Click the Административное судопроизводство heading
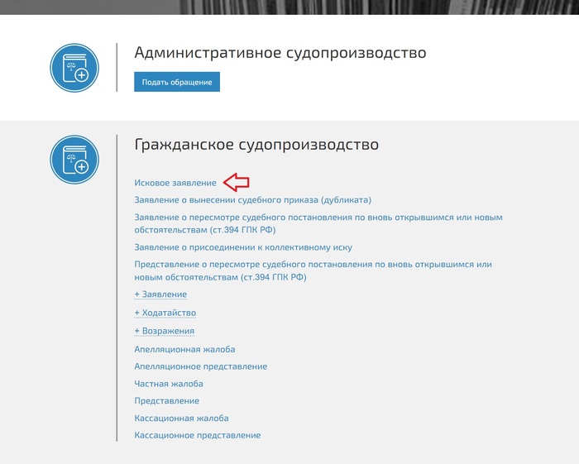The width and height of the screenshot is (579, 464). click(x=280, y=53)
